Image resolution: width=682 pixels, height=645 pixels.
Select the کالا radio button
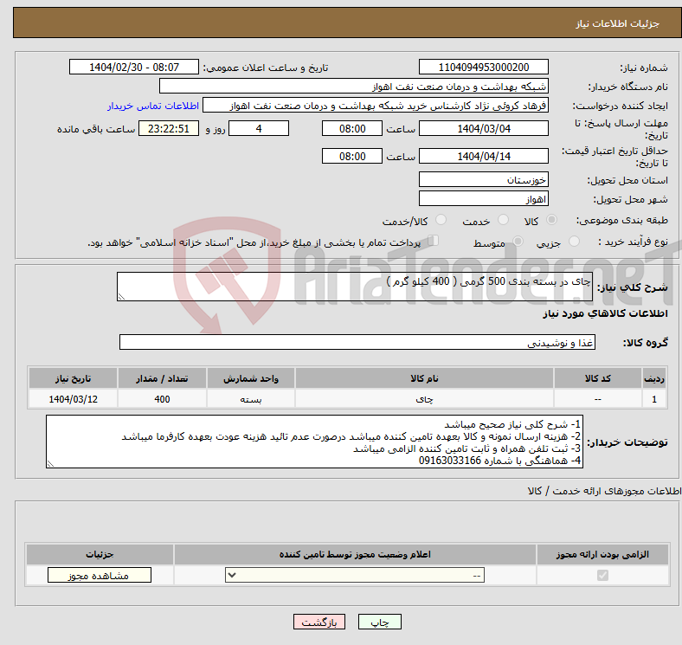point(551,220)
